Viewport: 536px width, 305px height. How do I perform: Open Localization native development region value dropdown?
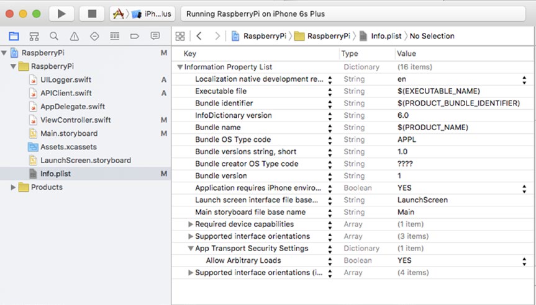[x=524, y=79]
